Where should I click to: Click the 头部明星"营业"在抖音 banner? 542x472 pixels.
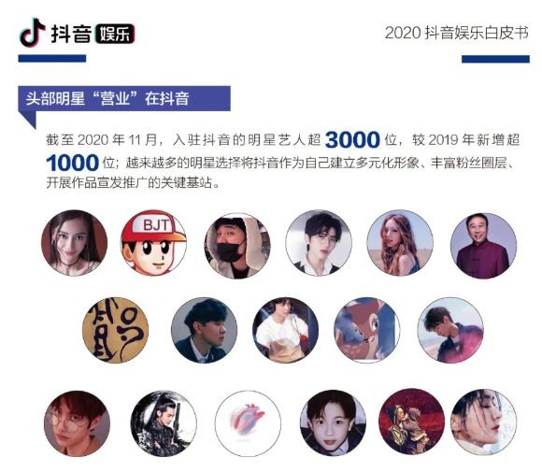pyautogui.click(x=124, y=98)
